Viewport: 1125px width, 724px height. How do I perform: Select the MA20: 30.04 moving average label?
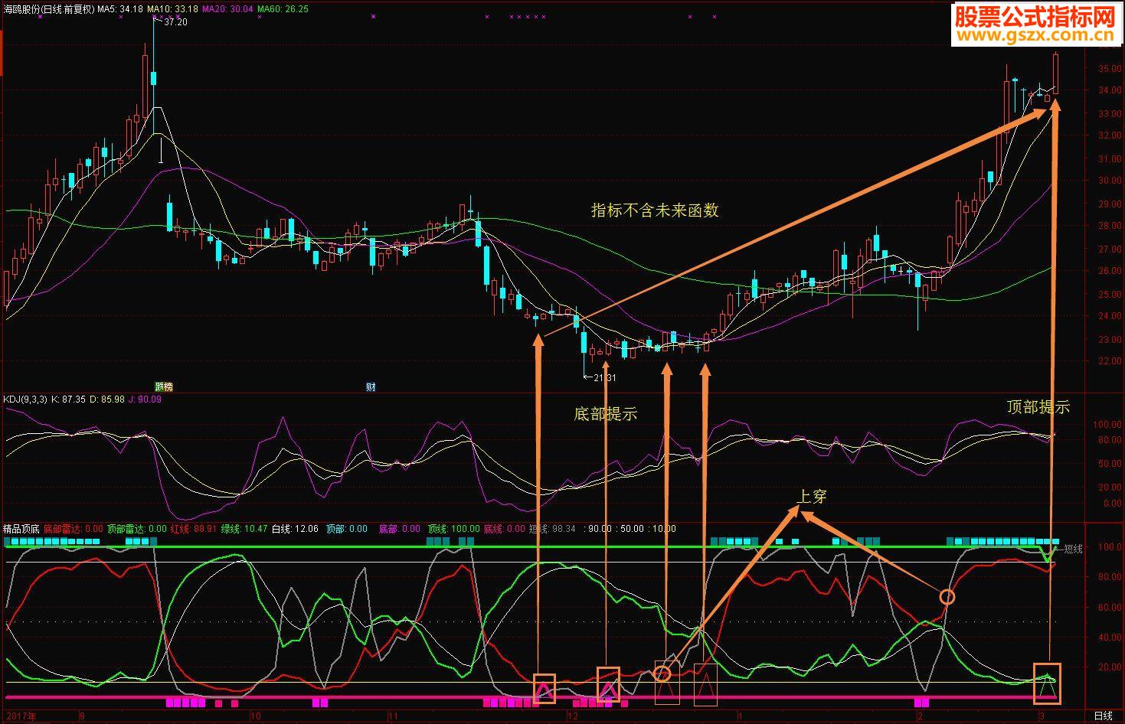(x=227, y=9)
